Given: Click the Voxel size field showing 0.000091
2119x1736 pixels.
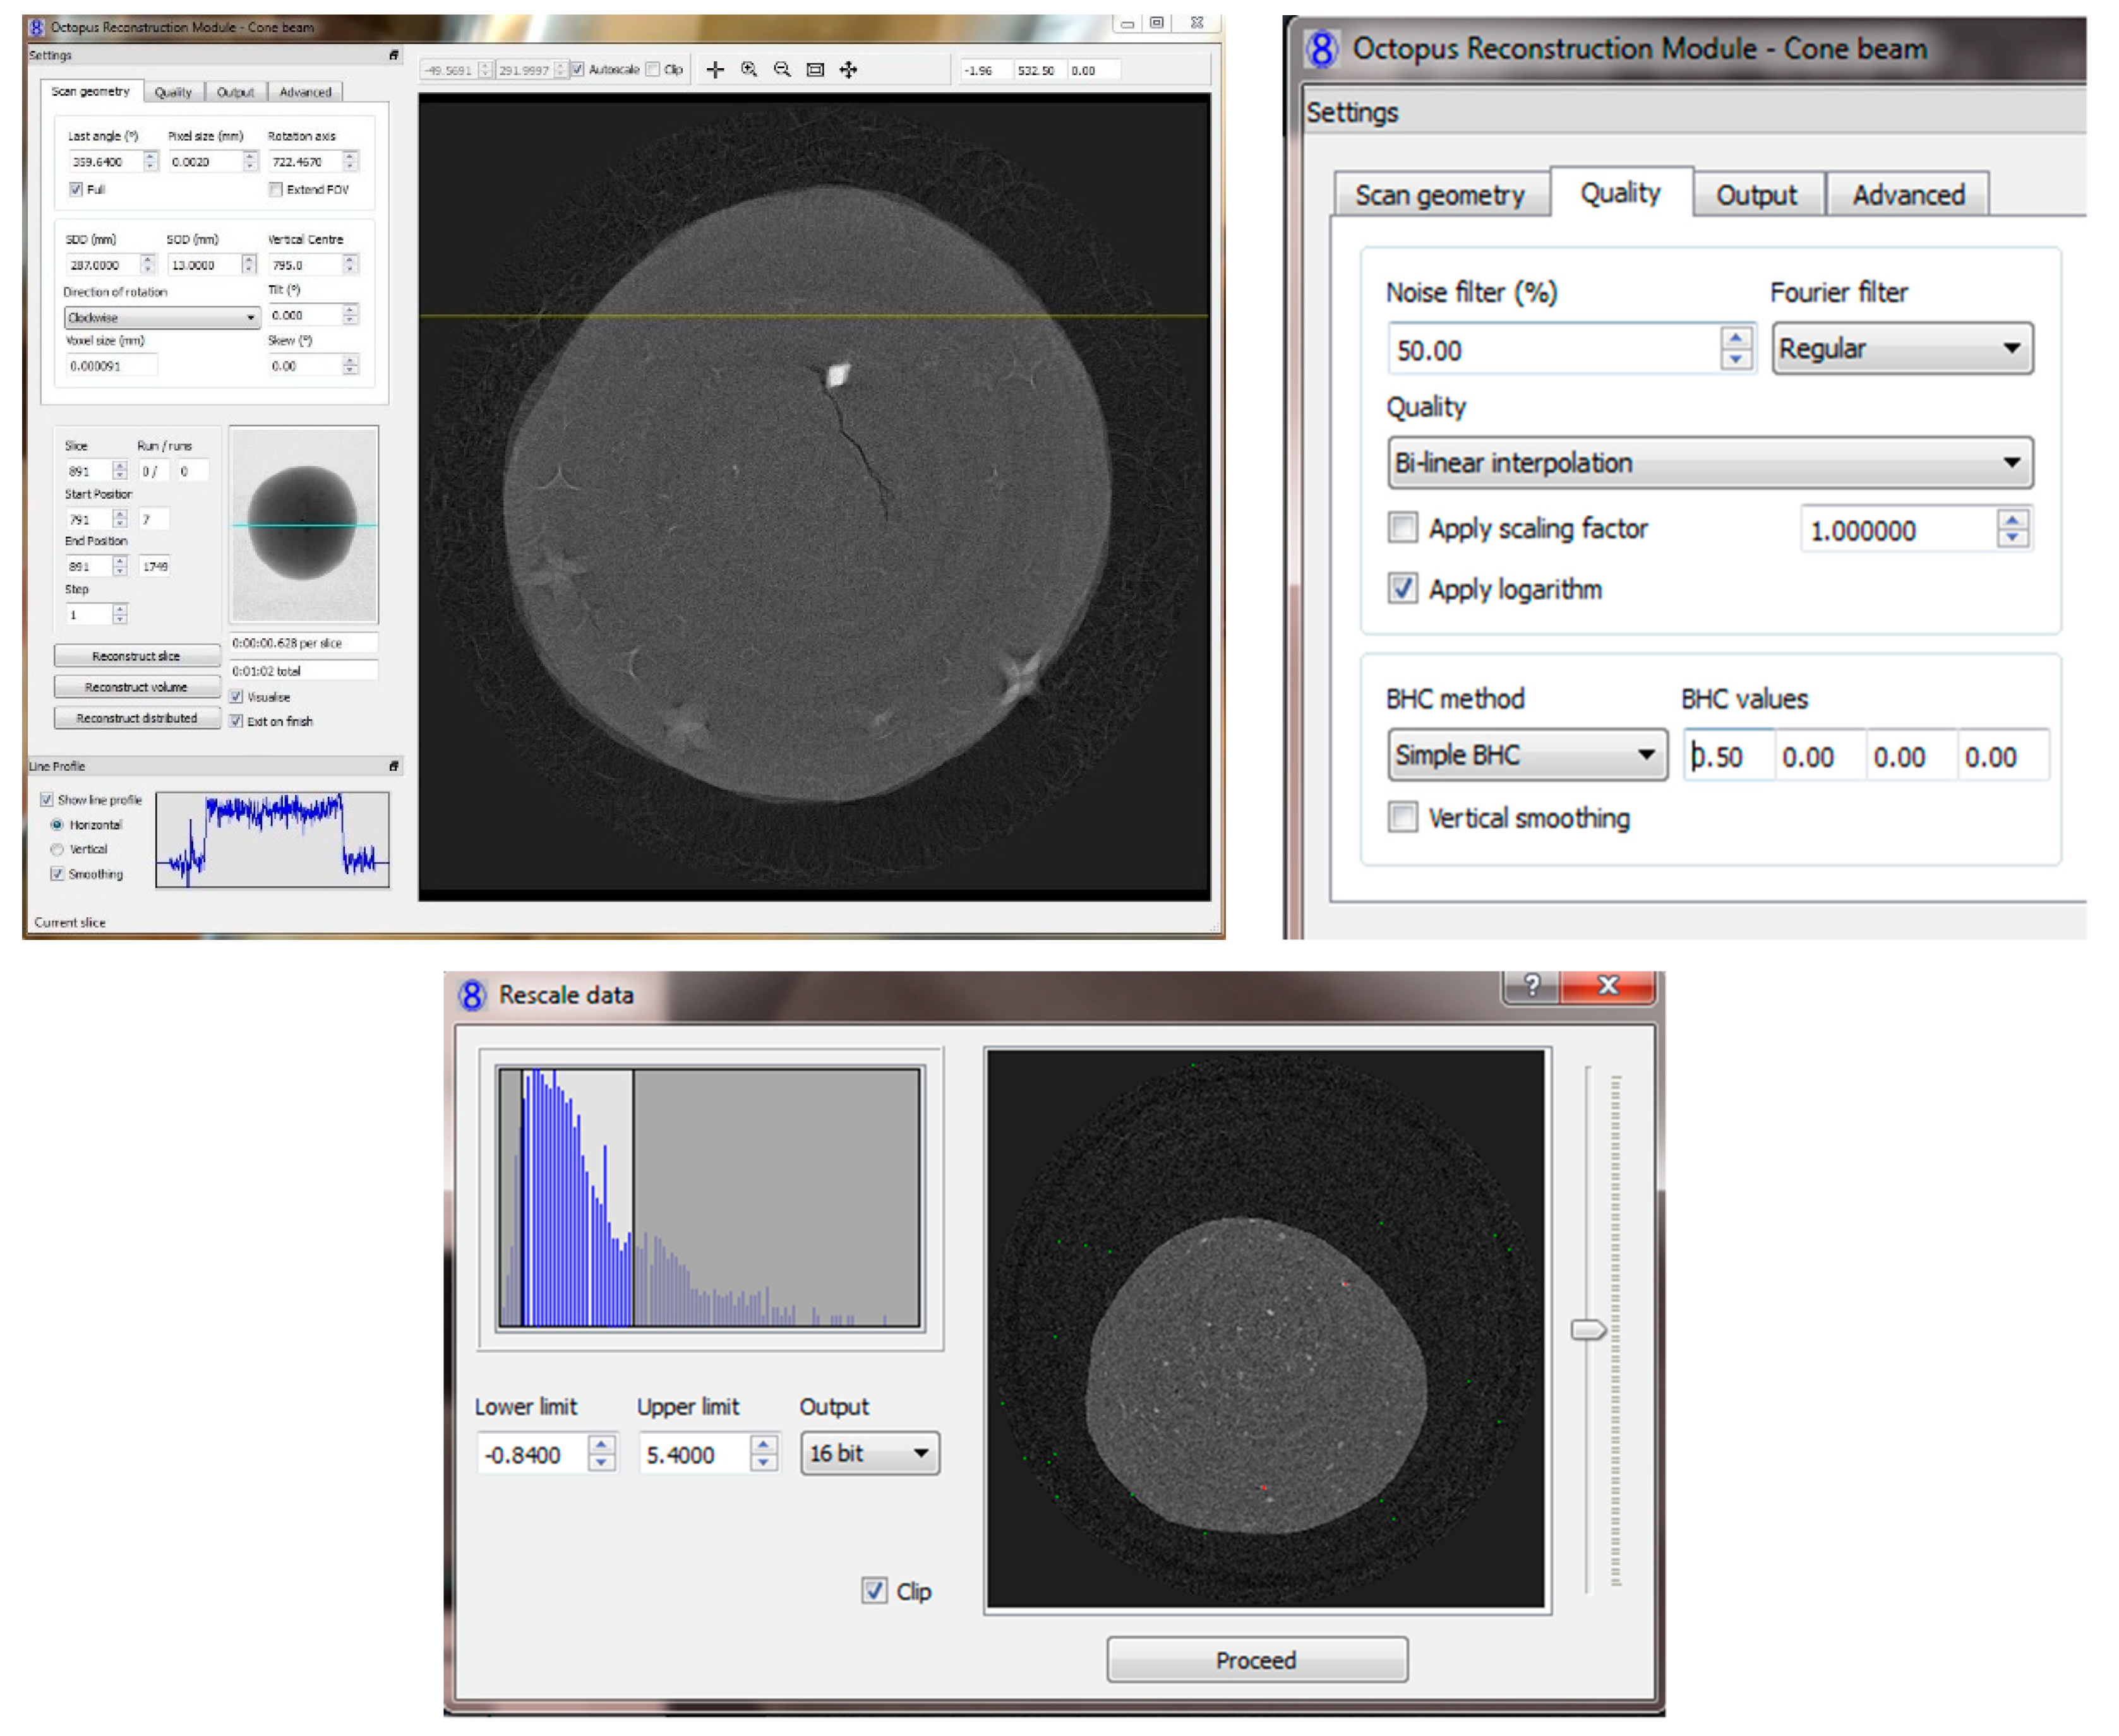Looking at the screenshot, I should point(111,366).
